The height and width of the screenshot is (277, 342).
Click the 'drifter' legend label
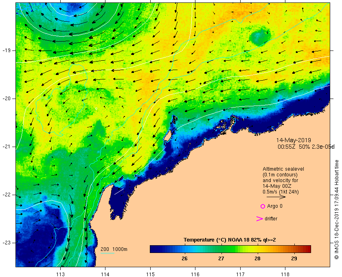click(x=271, y=219)
